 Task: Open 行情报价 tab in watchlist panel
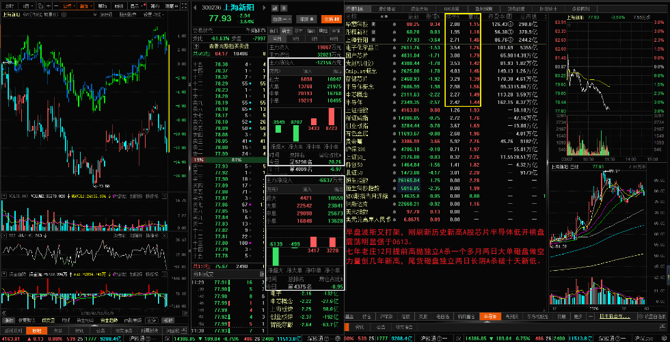[358, 9]
